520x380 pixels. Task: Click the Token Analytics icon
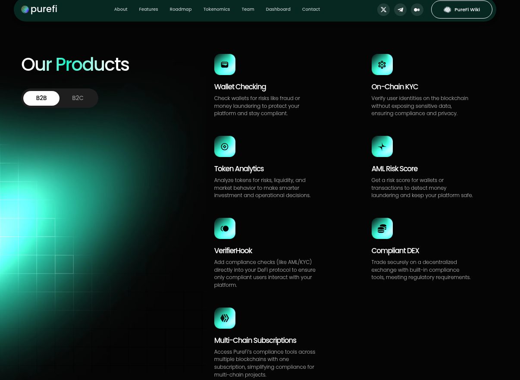point(225,147)
